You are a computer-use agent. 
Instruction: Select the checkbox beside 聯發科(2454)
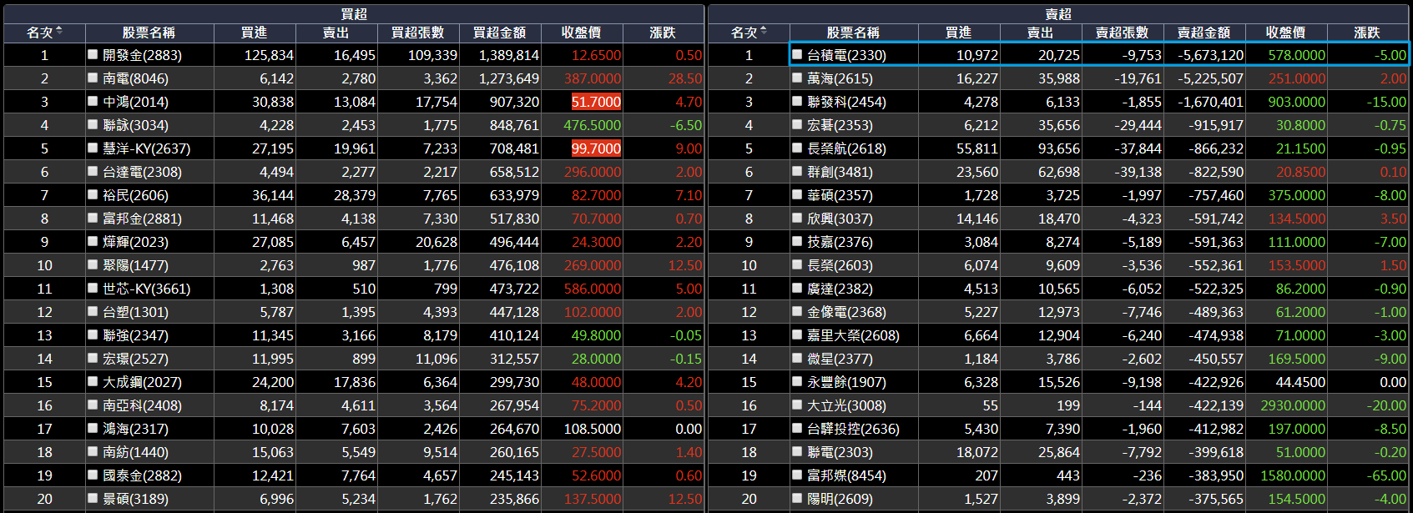point(797,101)
